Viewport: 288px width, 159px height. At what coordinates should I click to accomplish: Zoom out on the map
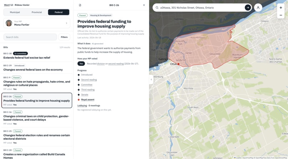[280, 15]
